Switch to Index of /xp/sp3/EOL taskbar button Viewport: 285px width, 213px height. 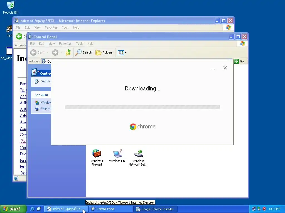coord(66,209)
